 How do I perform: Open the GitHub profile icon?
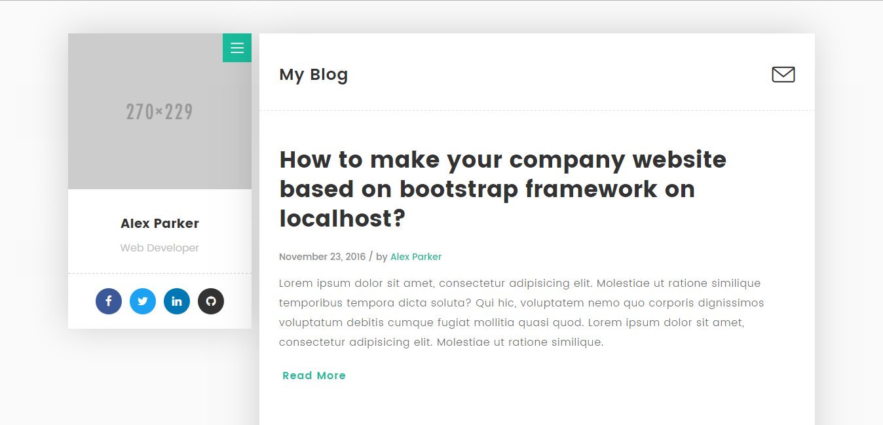point(211,301)
